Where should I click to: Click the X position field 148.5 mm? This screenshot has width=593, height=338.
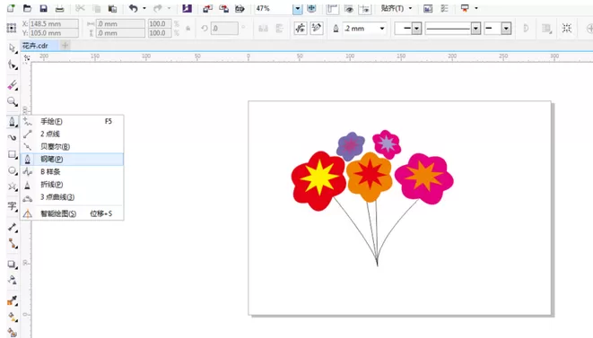pyautogui.click(x=54, y=23)
